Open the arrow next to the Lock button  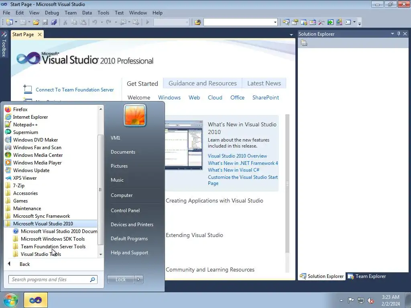point(138,280)
